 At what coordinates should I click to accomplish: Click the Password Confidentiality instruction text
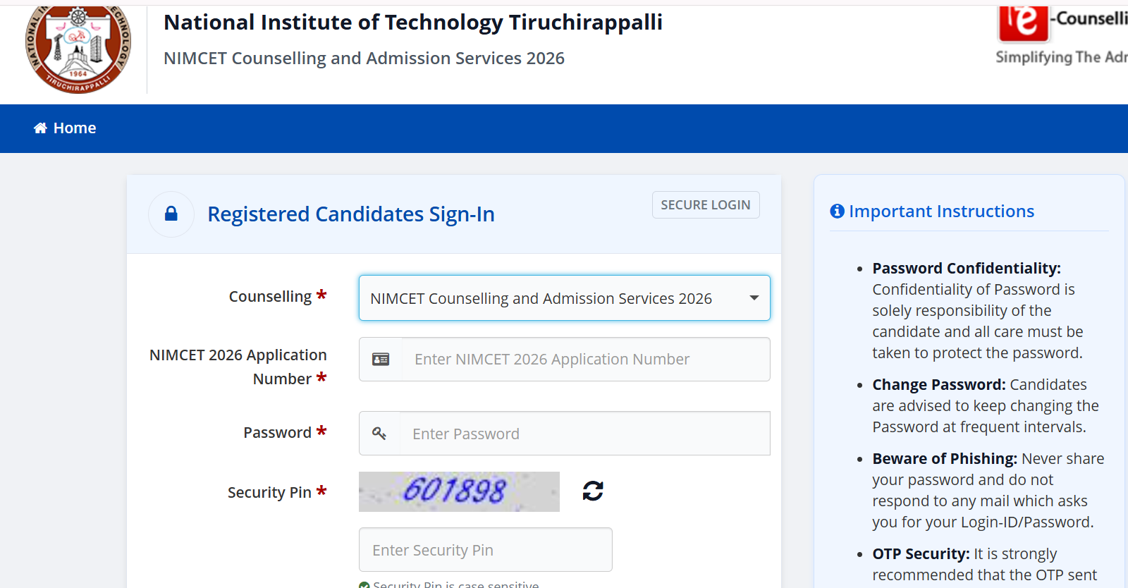pos(978,311)
